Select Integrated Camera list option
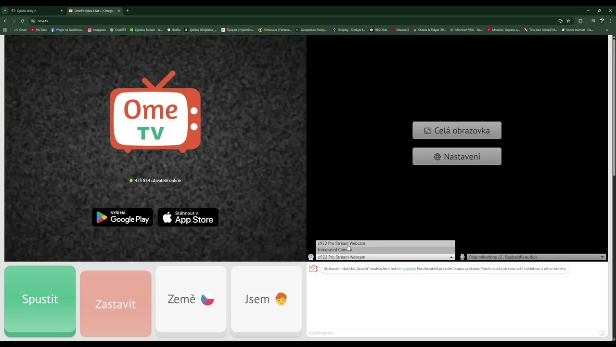Viewport: 616px width, 347px height. point(385,250)
